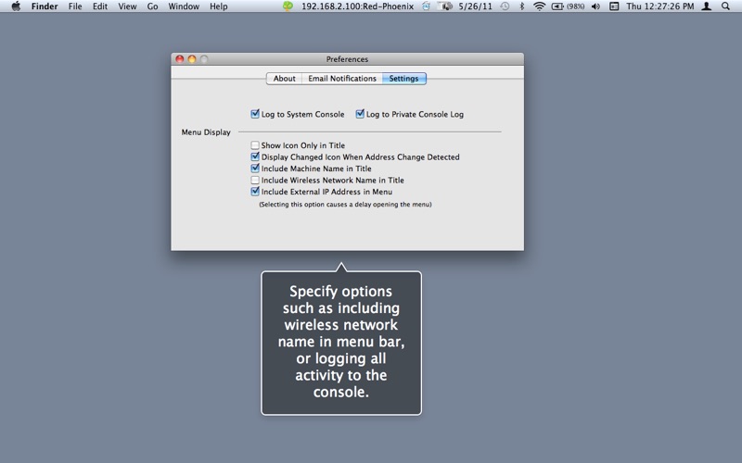The height and width of the screenshot is (463, 742).
Task: Click the 5/26/11 date in menu bar
Action: (475, 6)
